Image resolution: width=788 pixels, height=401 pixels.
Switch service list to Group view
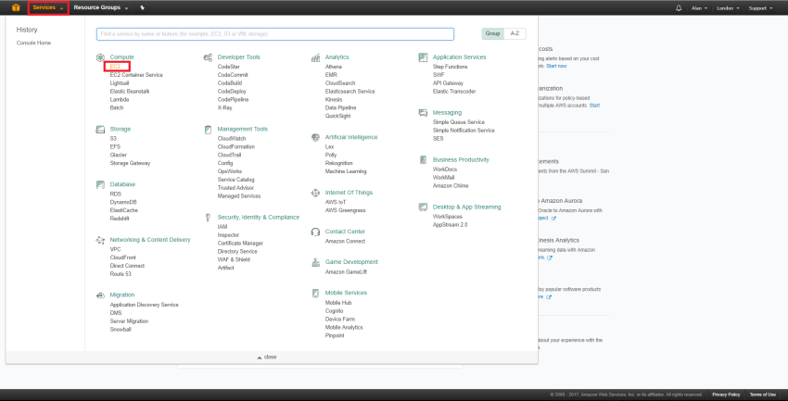coord(492,33)
